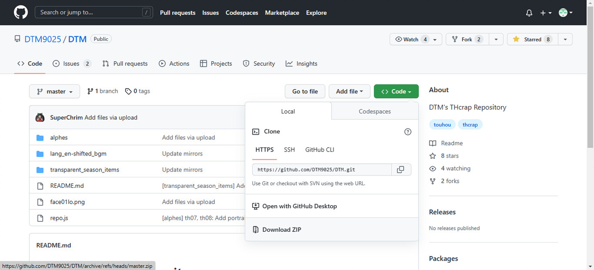Image resolution: width=594 pixels, height=270 pixels.
Task: Open the Add file dropdown
Action: [349, 92]
